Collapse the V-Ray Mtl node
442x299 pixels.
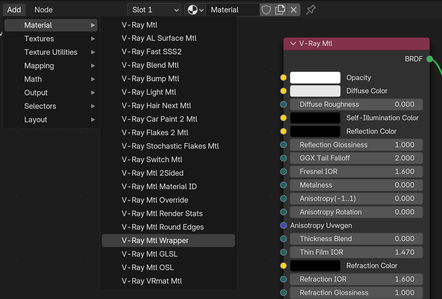click(293, 44)
